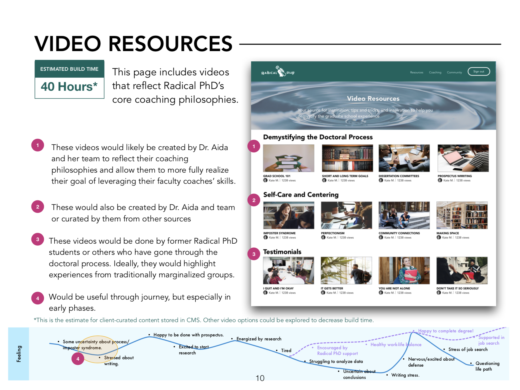Select the Perfectionism video thumbnail

tap(346, 215)
